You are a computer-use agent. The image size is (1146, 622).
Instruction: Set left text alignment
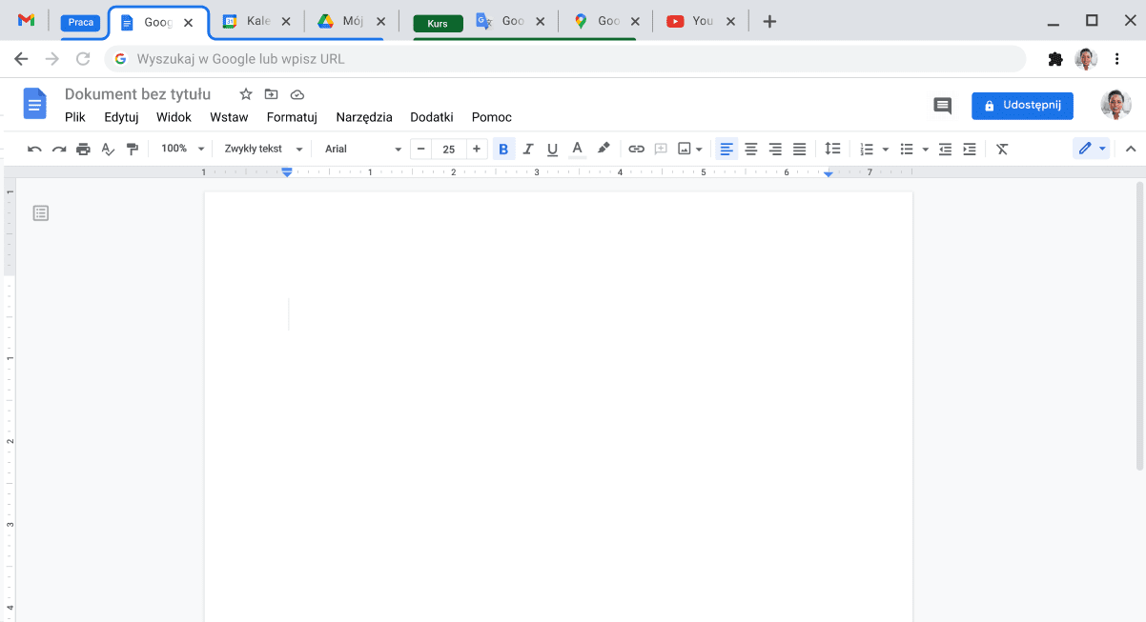coord(726,149)
